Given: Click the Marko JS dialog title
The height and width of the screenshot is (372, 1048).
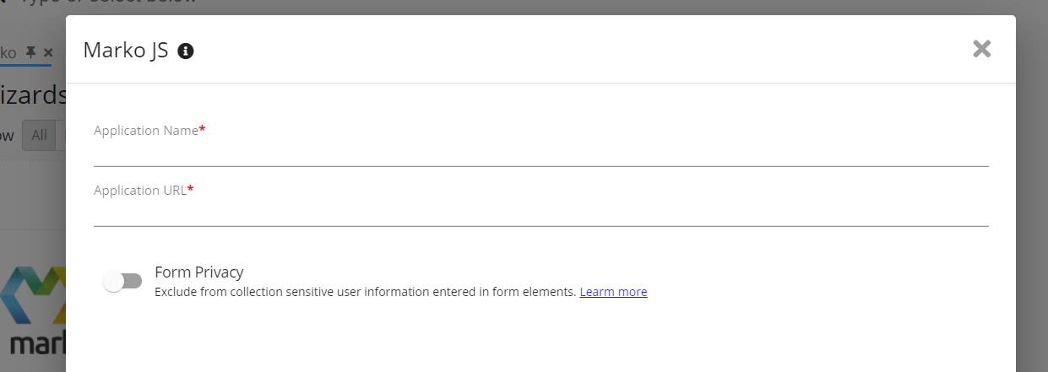Looking at the screenshot, I should [126, 51].
